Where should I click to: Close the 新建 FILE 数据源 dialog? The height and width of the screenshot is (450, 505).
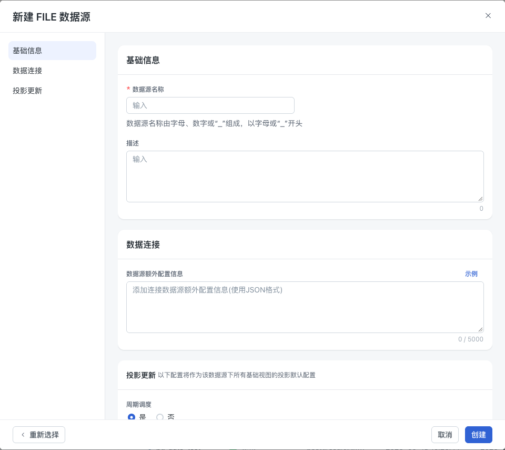tap(488, 15)
